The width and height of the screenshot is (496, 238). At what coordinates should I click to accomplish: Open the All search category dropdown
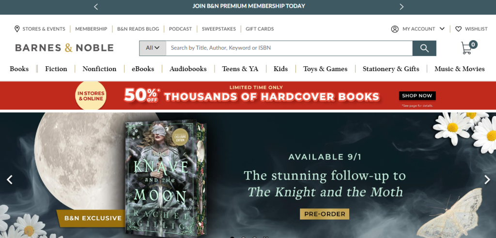pyautogui.click(x=153, y=48)
